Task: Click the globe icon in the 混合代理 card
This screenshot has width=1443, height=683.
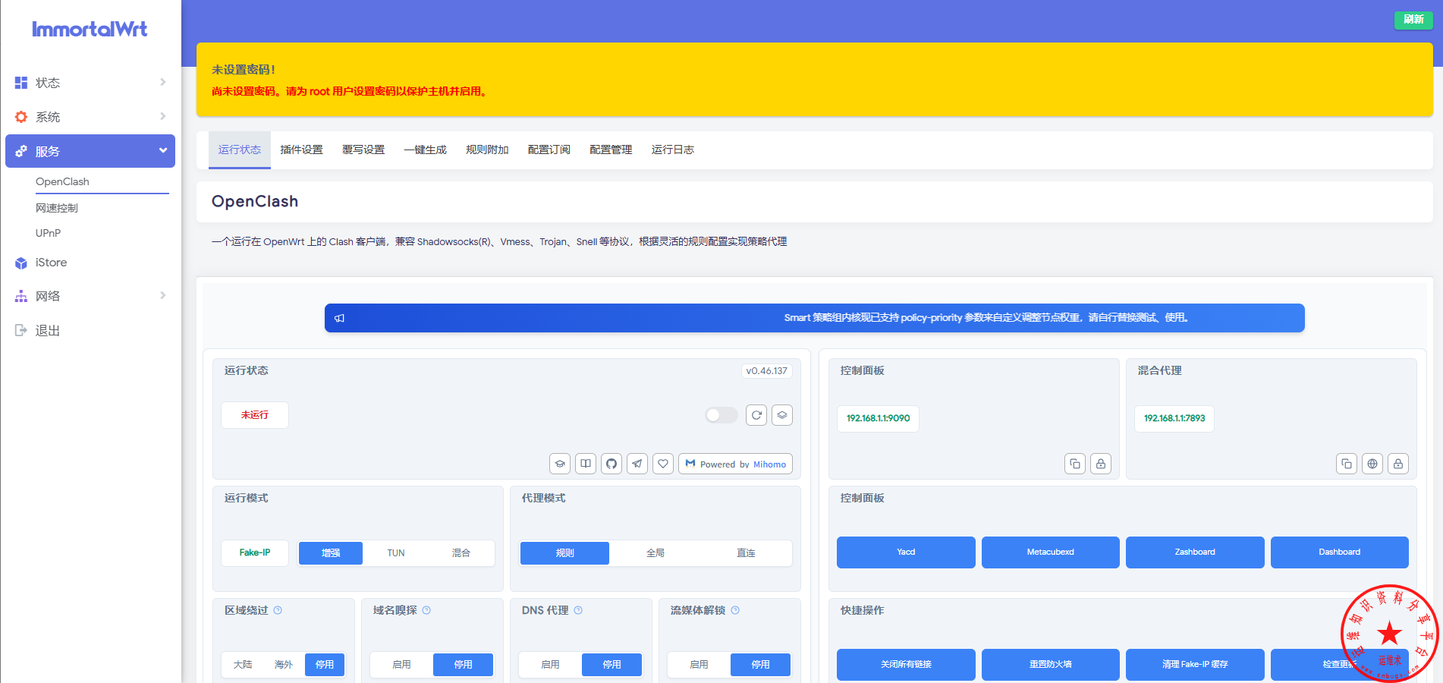Action: [x=1372, y=464]
